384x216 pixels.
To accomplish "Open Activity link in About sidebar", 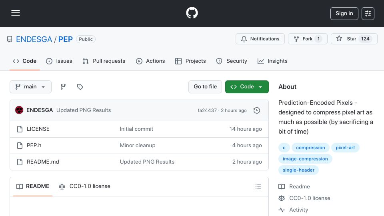I will tap(293, 210).
